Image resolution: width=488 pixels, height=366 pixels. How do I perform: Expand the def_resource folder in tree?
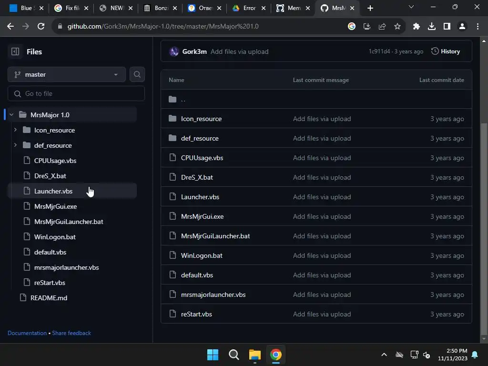tap(15, 145)
